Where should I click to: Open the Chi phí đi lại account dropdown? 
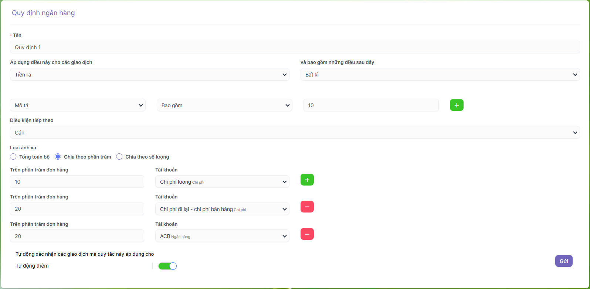click(222, 209)
